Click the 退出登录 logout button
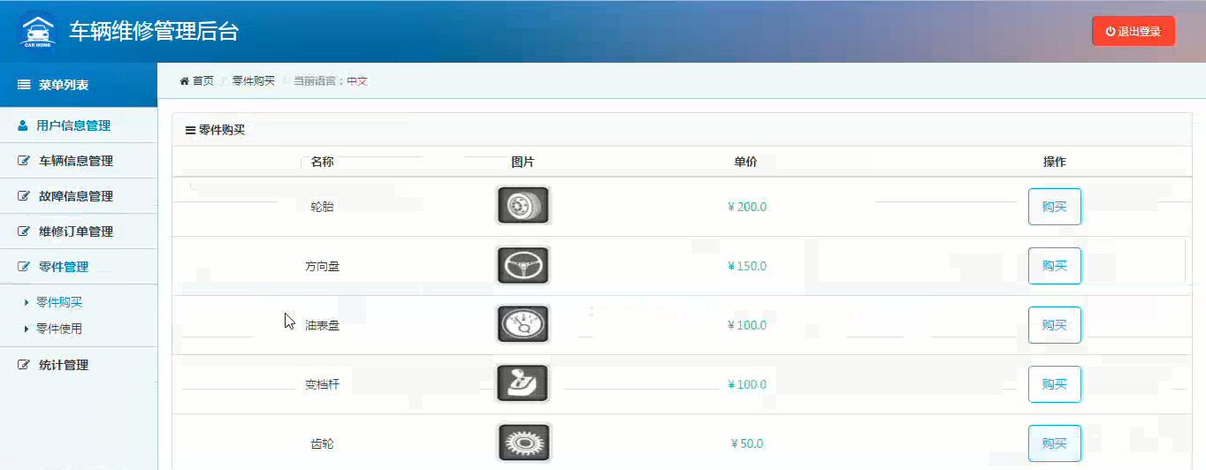 coord(1133,31)
